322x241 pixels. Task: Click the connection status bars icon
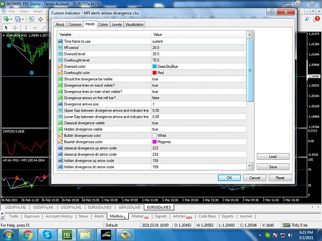point(286,225)
